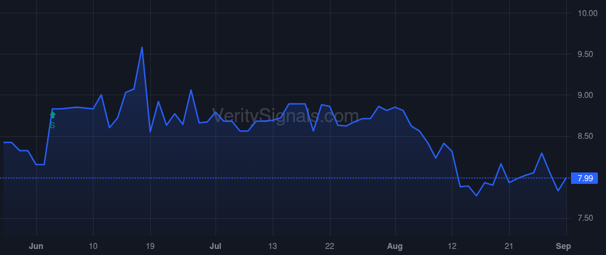Select the 9.50 price axis label

(585, 54)
